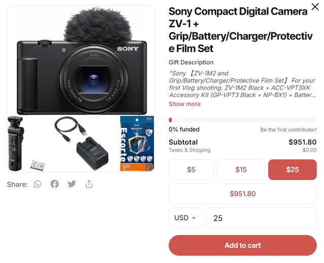This screenshot has width=324, height=263.
Task: Click the generic share upload icon
Action: point(89,184)
